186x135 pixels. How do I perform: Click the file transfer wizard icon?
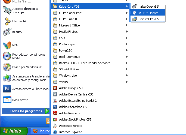click(x=7, y=78)
